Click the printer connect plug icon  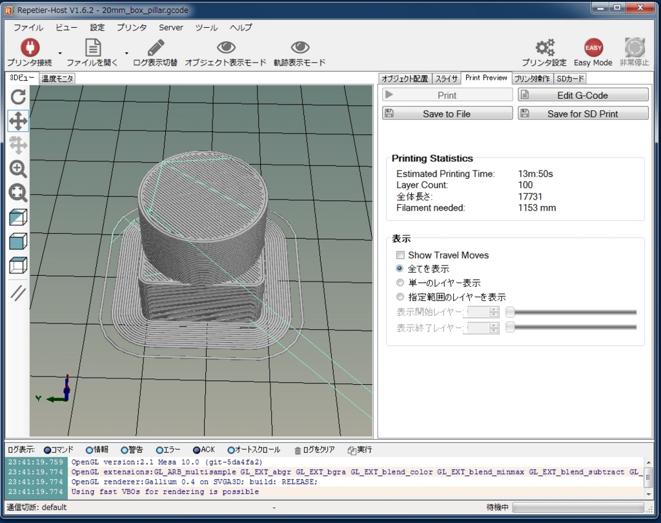click(30, 48)
